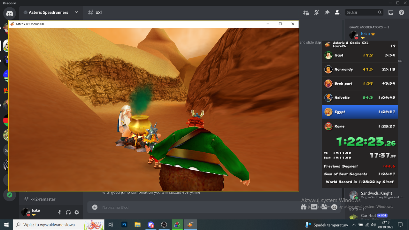Viewport: 409px width, 230px height.
Task: Click Windows taskbar search field
Action: pos(58,225)
